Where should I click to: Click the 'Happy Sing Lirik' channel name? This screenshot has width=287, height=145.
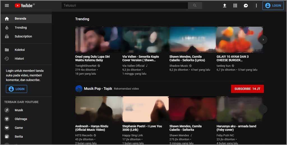click(133, 135)
